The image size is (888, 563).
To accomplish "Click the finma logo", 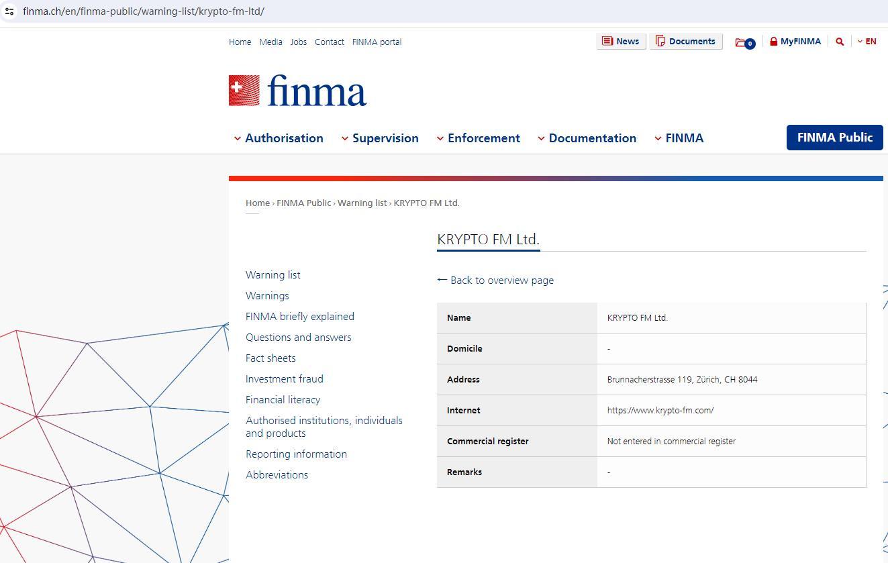I will point(297,91).
